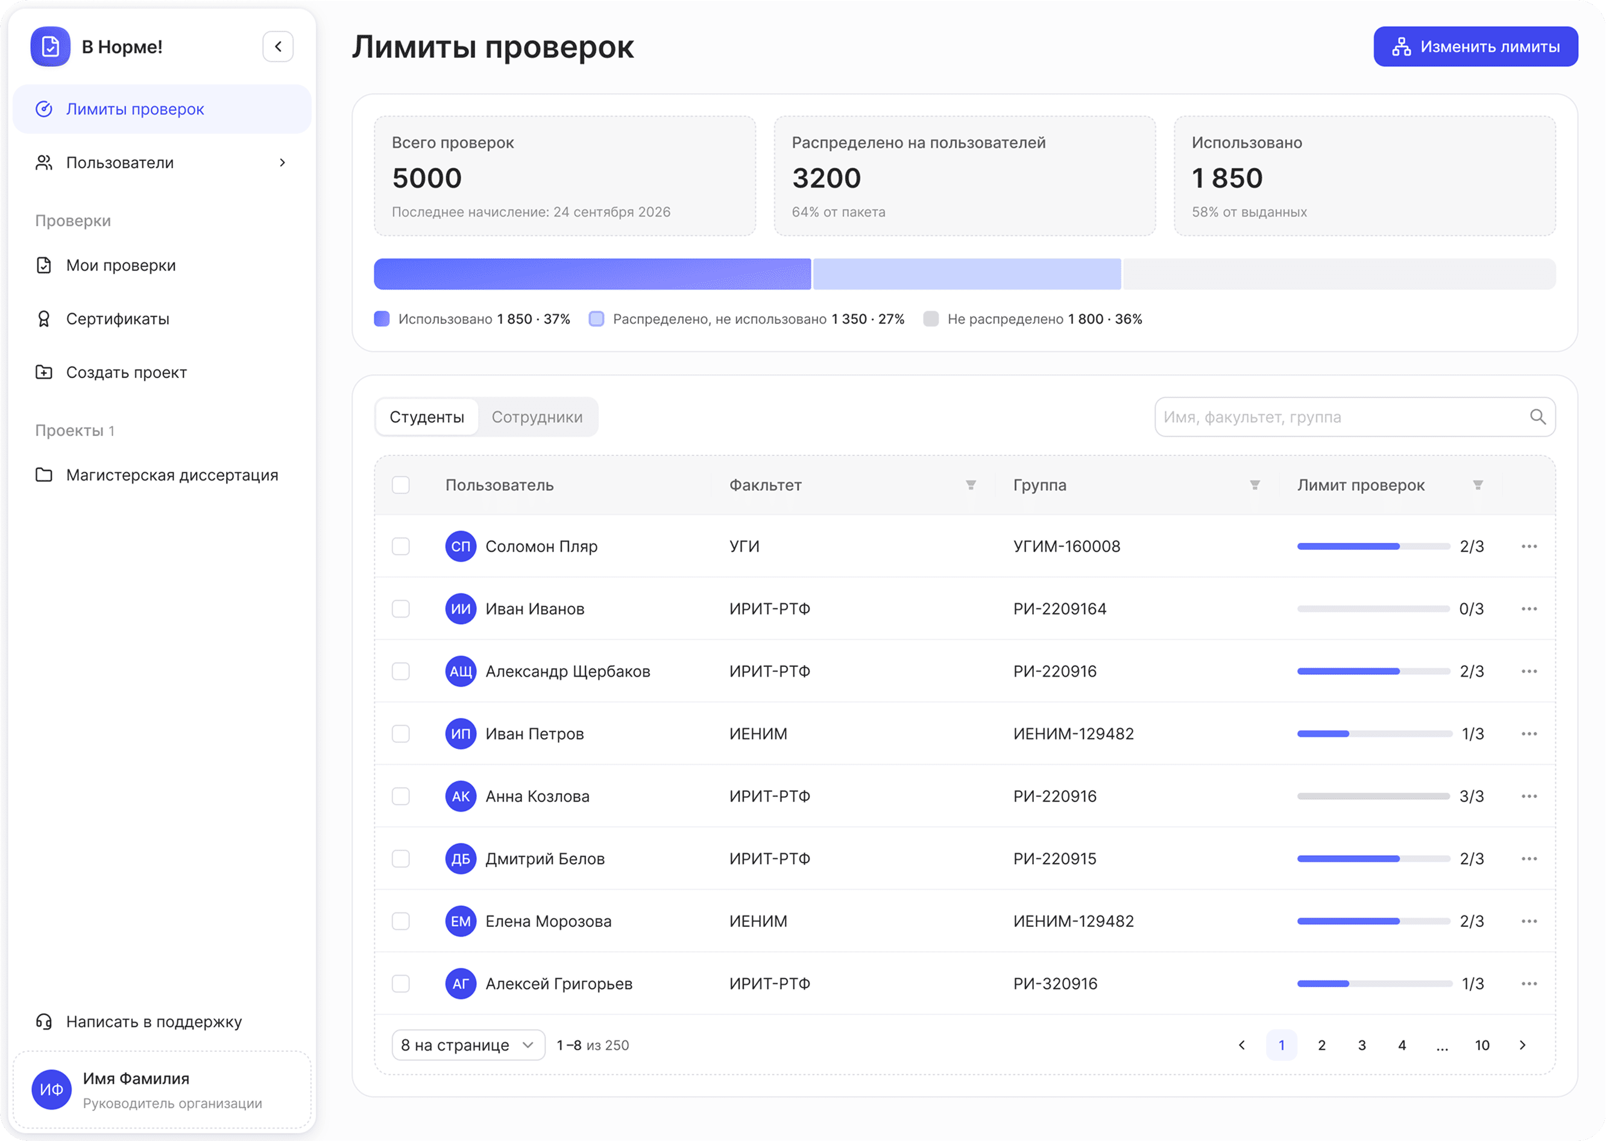
Task: Go to previous page with left arrow
Action: tap(1241, 1046)
